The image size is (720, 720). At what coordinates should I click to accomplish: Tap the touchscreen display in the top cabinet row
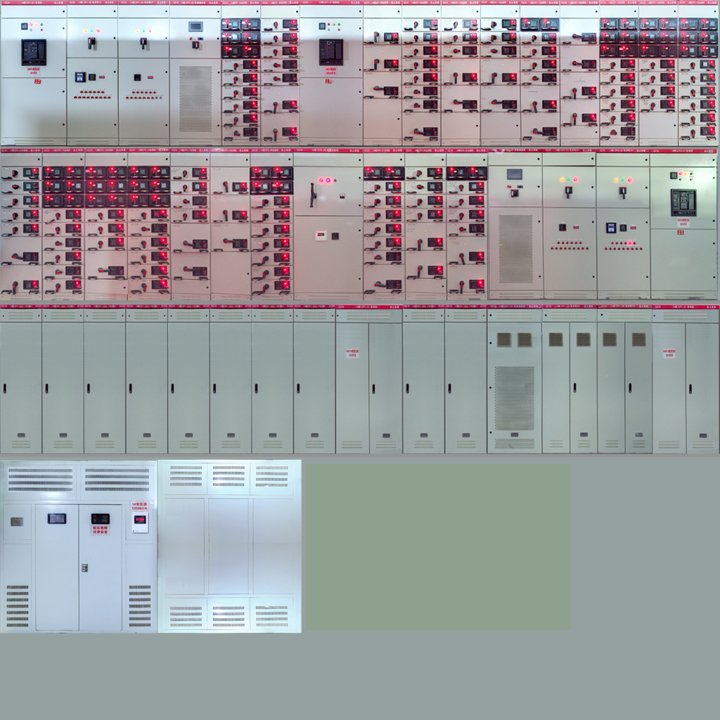(x=195, y=27)
